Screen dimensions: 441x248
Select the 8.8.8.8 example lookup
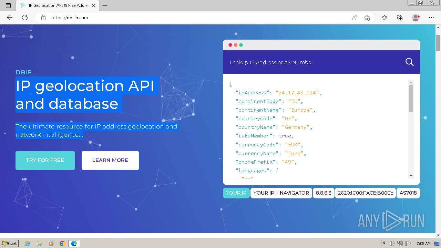(x=324, y=193)
